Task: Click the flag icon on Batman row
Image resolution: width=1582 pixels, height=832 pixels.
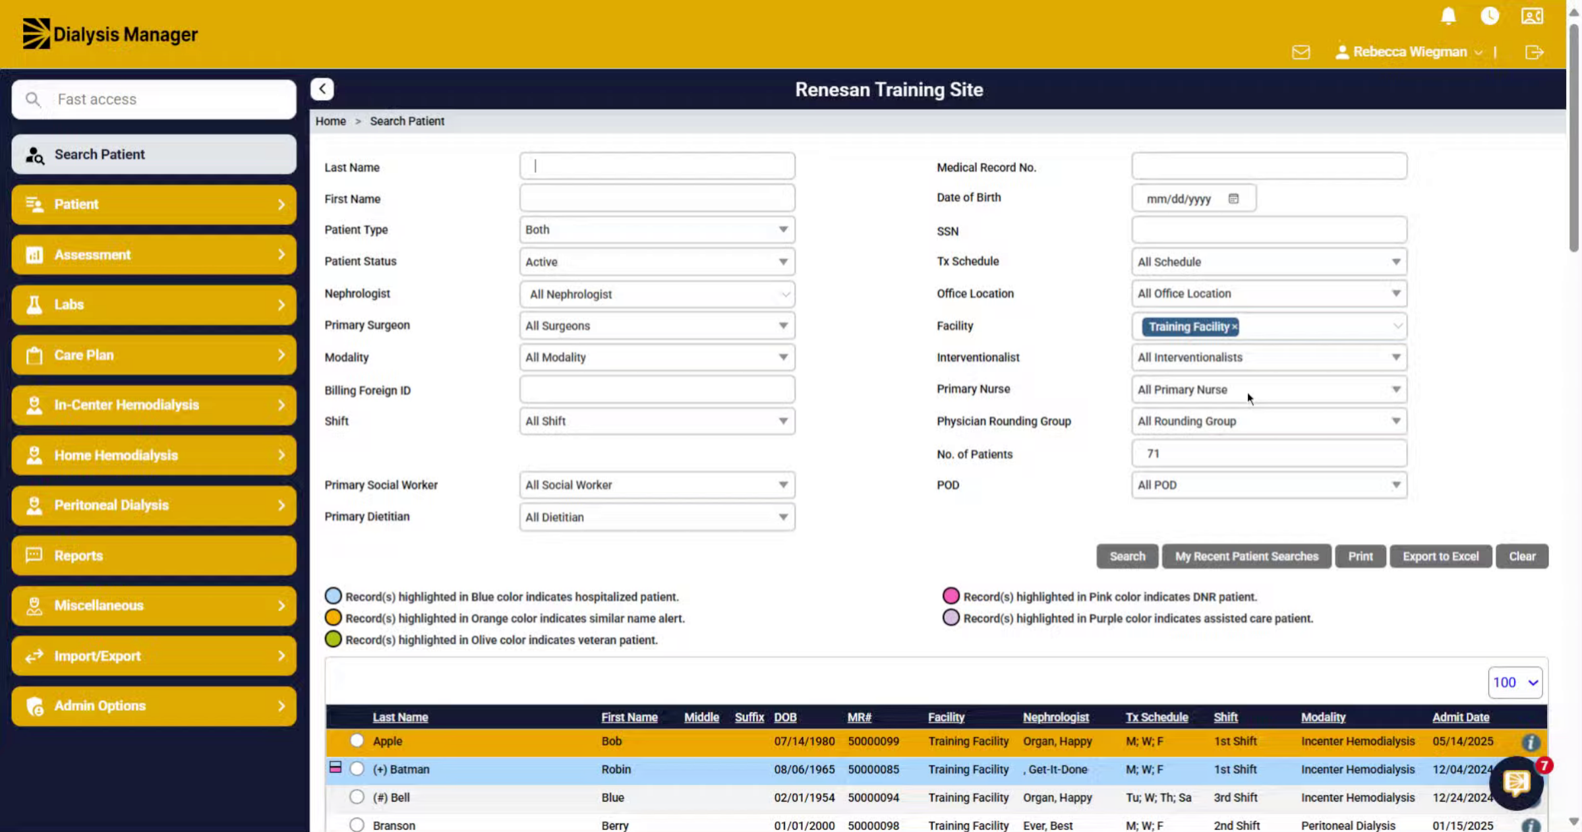Action: [336, 767]
